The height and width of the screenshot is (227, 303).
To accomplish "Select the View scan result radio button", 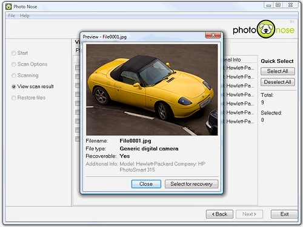I will point(14,87).
